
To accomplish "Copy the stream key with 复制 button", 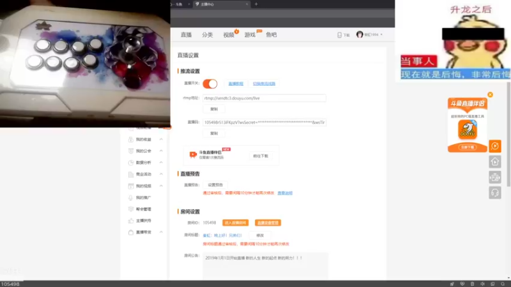I will click(x=214, y=133).
